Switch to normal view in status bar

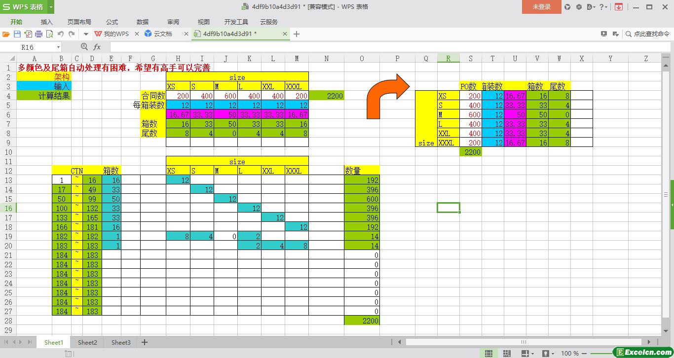488,354
